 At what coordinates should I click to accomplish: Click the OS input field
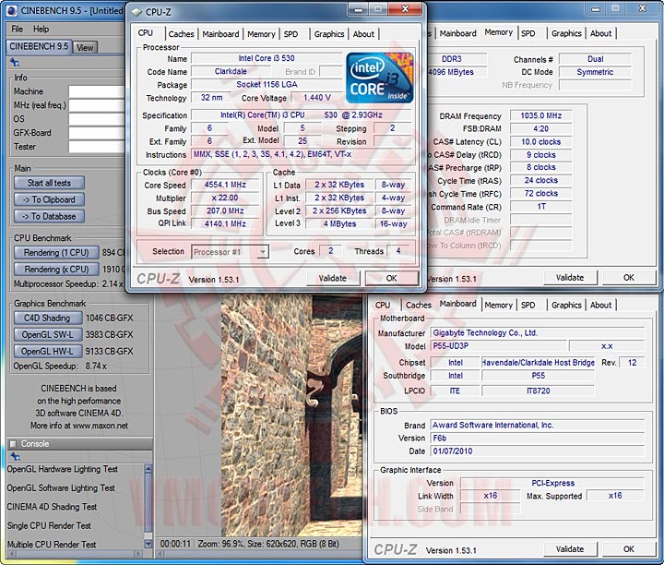coord(97,119)
